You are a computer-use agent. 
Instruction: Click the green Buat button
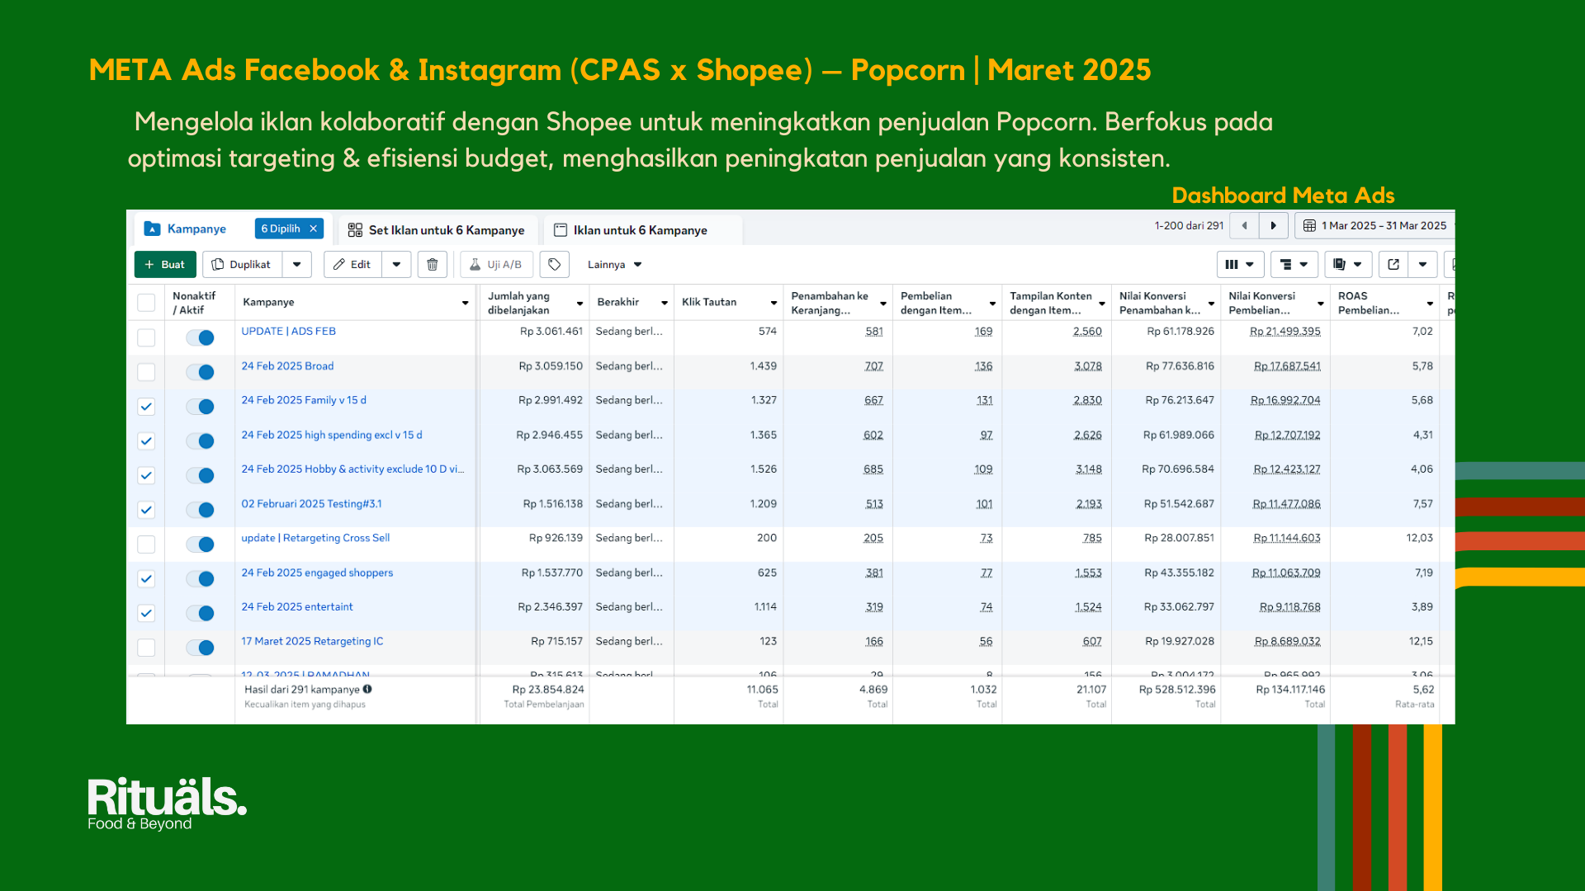click(x=165, y=265)
